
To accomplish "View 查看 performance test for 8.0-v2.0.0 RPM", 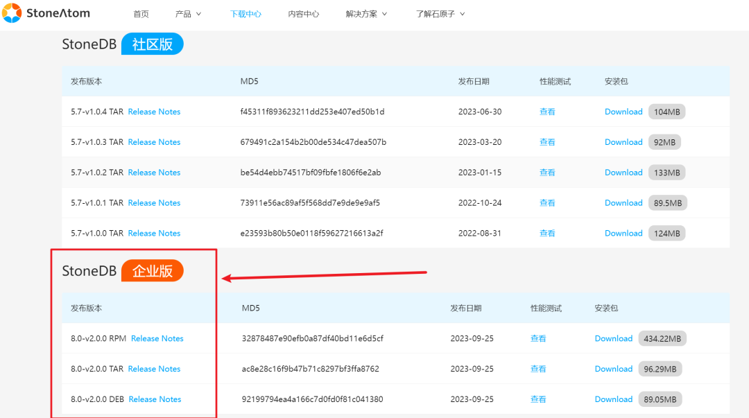I will 538,339.
